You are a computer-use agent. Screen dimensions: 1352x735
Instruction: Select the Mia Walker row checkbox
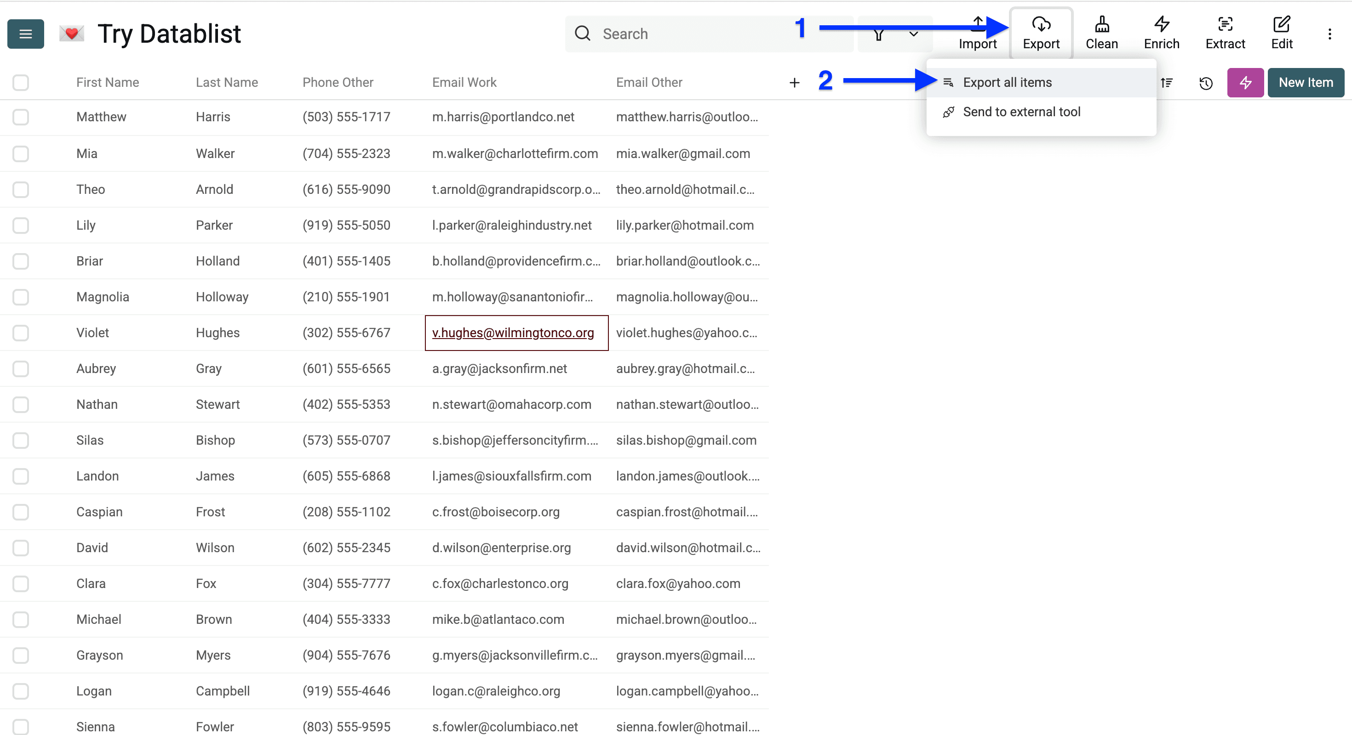pyautogui.click(x=21, y=153)
